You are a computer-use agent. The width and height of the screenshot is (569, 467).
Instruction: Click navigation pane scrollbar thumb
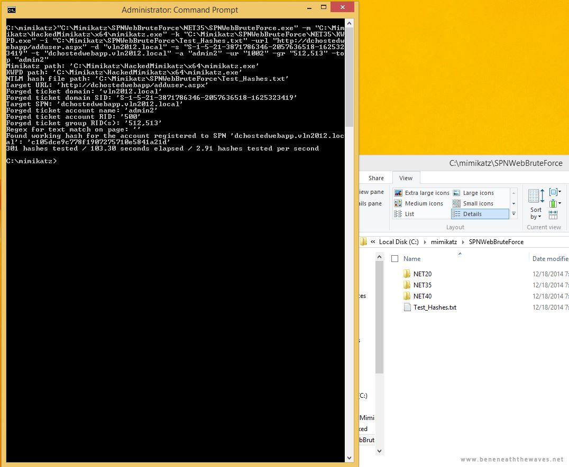click(379, 318)
